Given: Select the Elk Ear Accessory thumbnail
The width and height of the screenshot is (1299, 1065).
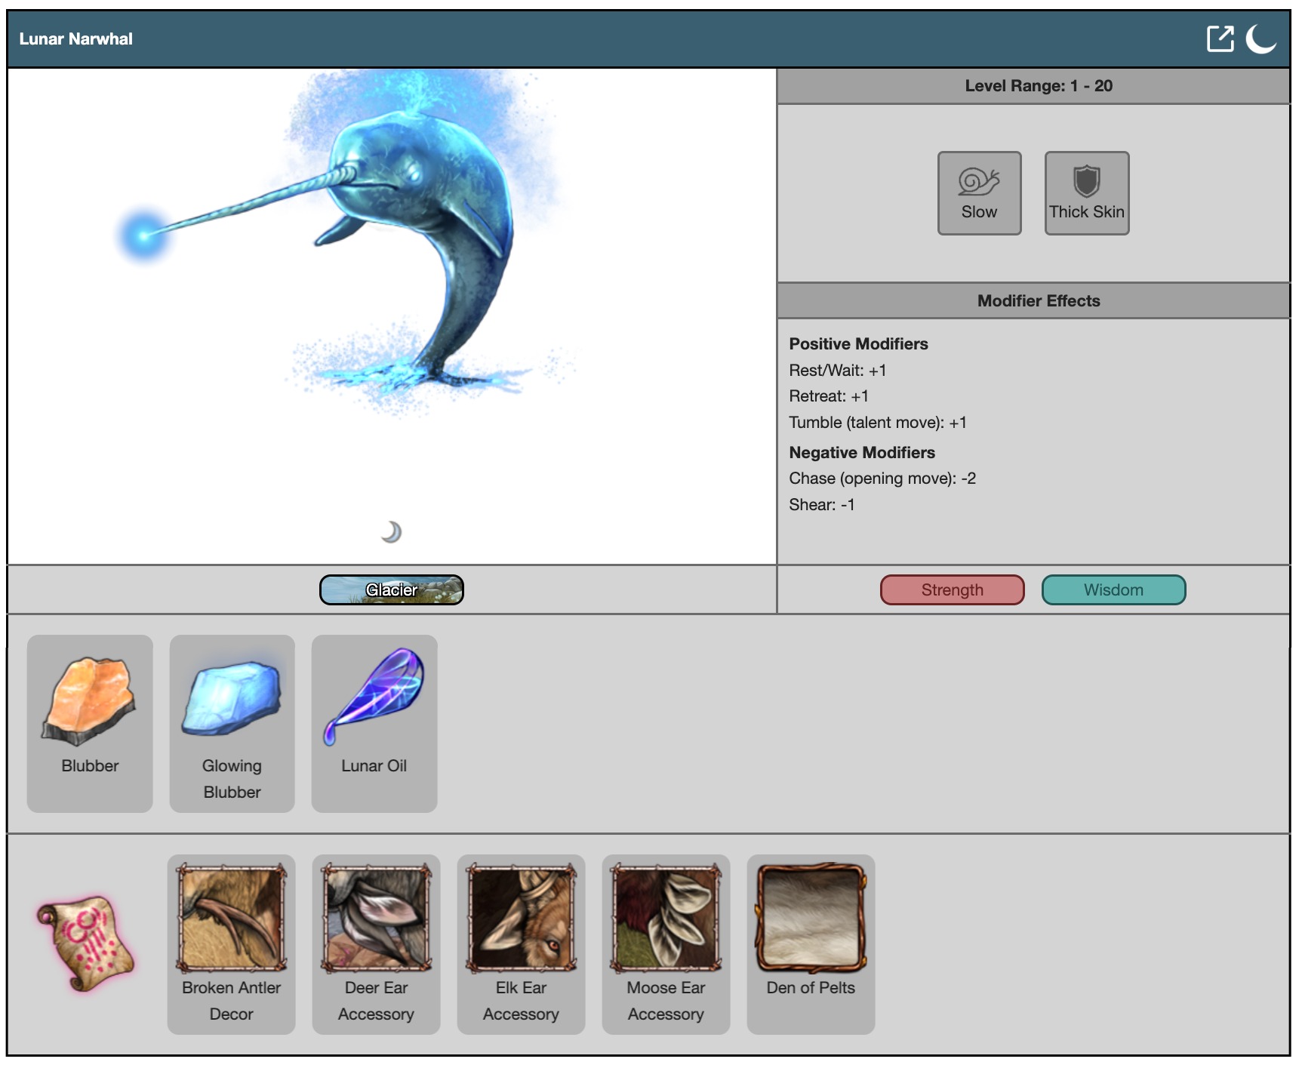Looking at the screenshot, I should click(x=521, y=919).
